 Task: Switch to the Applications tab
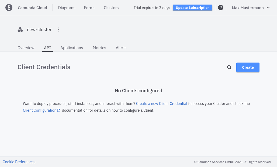coord(72,48)
